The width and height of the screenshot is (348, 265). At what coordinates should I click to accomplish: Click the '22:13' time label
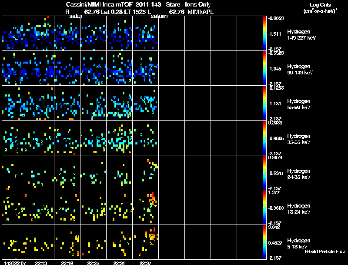coord(41,263)
